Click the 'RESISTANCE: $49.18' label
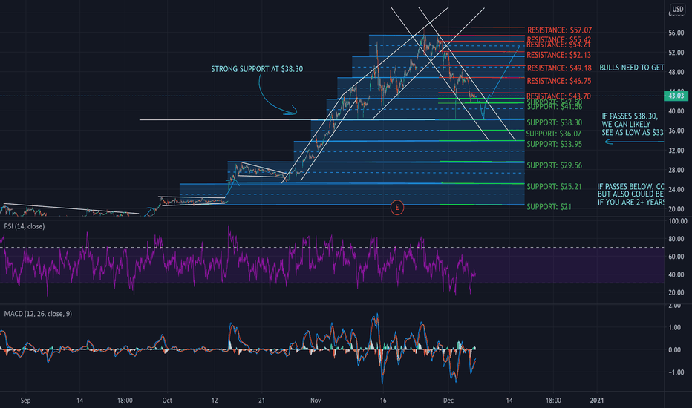692x408 pixels. 559,68
